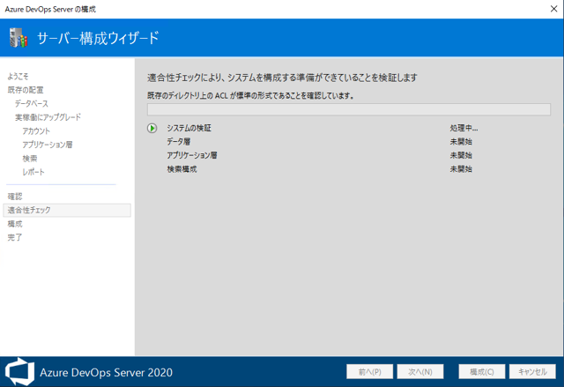
Task: Click the サーバー構成ウィザード header title
Action: pyautogui.click(x=98, y=38)
